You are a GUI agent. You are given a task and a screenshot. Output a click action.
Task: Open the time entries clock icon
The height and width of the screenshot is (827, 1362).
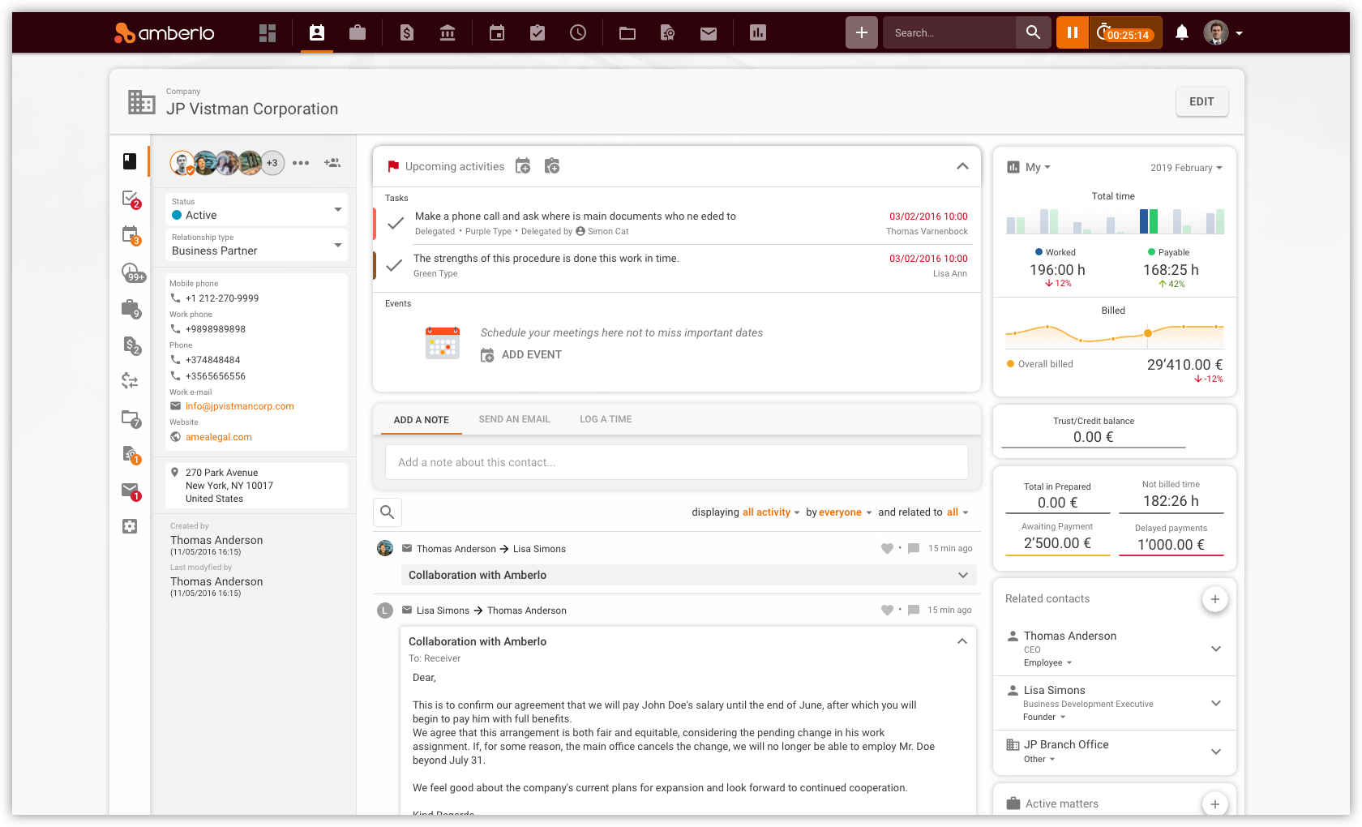click(x=578, y=33)
